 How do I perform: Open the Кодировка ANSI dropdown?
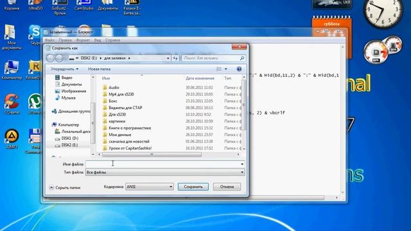[150, 187]
